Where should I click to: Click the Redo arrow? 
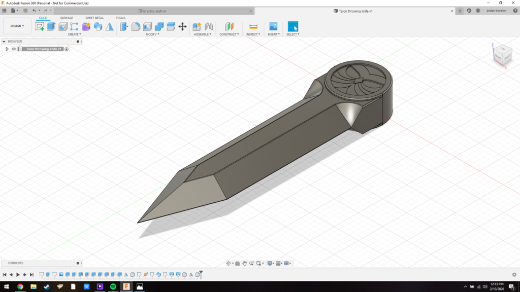click(x=45, y=11)
